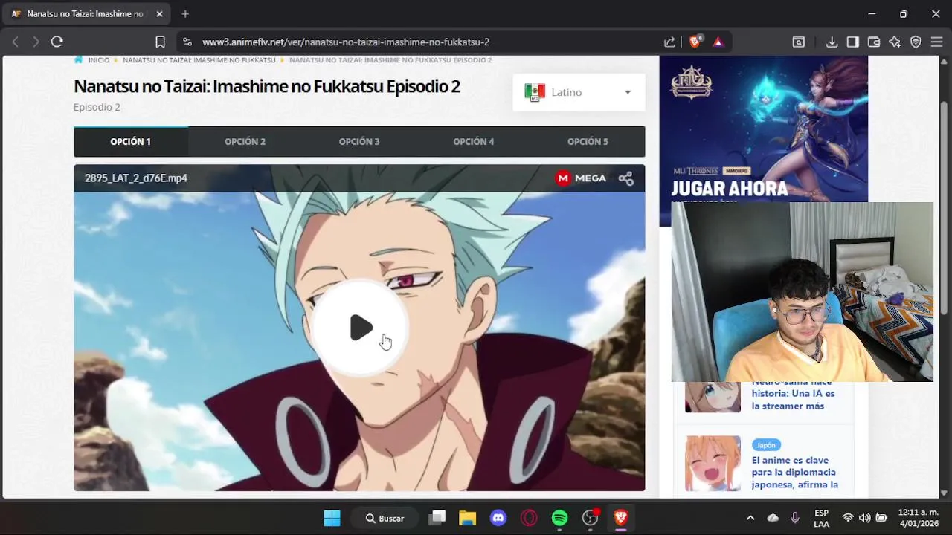Click the taskbar Buscar search box
952x535 pixels.
pyautogui.click(x=385, y=518)
